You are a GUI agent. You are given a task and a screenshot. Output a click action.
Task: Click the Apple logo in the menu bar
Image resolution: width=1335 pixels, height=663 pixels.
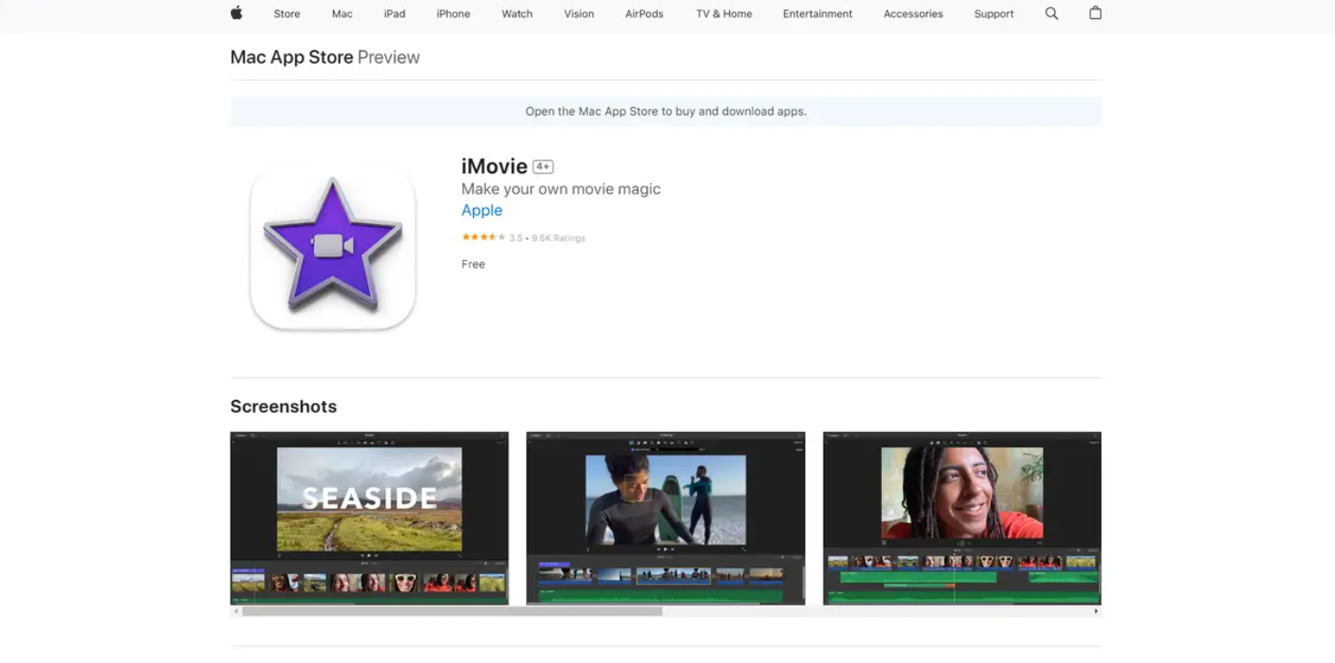[x=236, y=14]
